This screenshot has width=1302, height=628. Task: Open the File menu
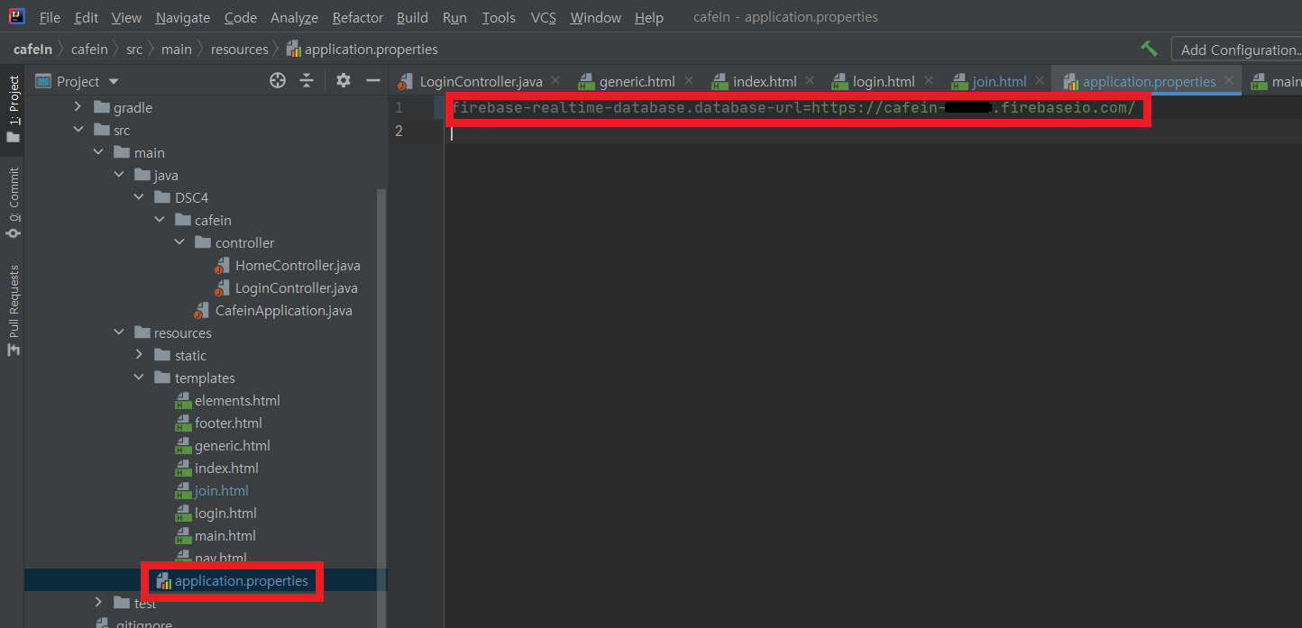50,17
